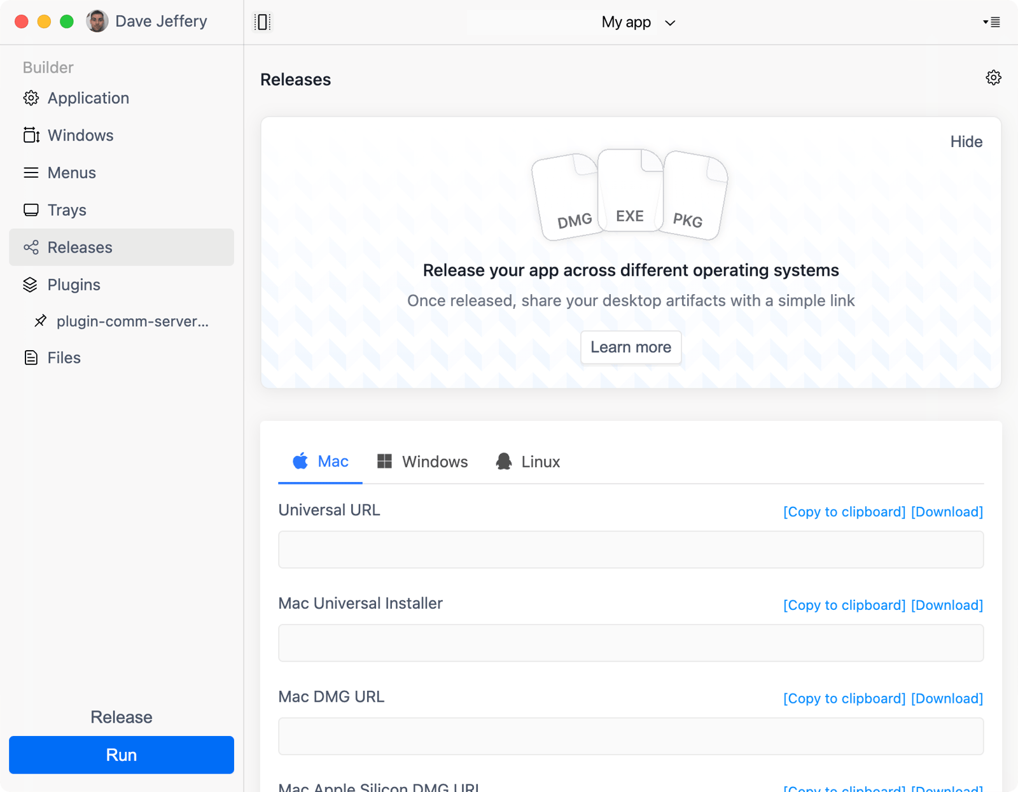1018x792 pixels.
Task: Open Application settings in the sidebar
Action: pos(88,97)
